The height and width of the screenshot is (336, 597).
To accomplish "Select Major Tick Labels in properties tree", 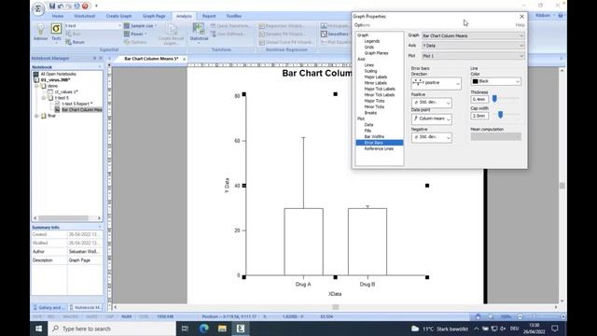I will click(x=380, y=89).
